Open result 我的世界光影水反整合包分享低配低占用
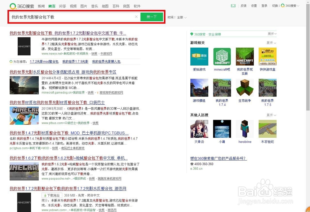This screenshot has width=310, height=212. [63, 72]
